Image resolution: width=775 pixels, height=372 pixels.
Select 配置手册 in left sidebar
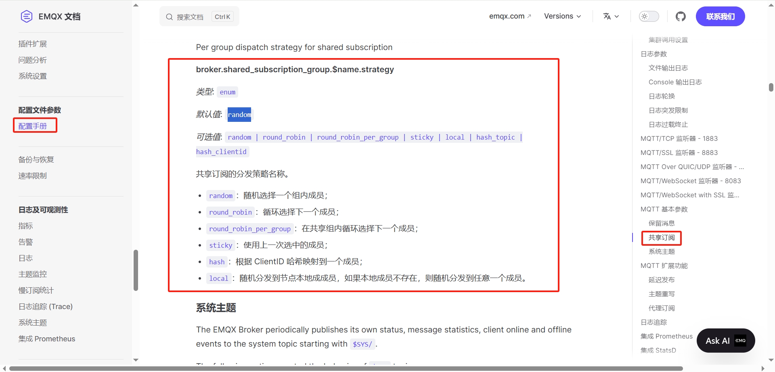[33, 126]
